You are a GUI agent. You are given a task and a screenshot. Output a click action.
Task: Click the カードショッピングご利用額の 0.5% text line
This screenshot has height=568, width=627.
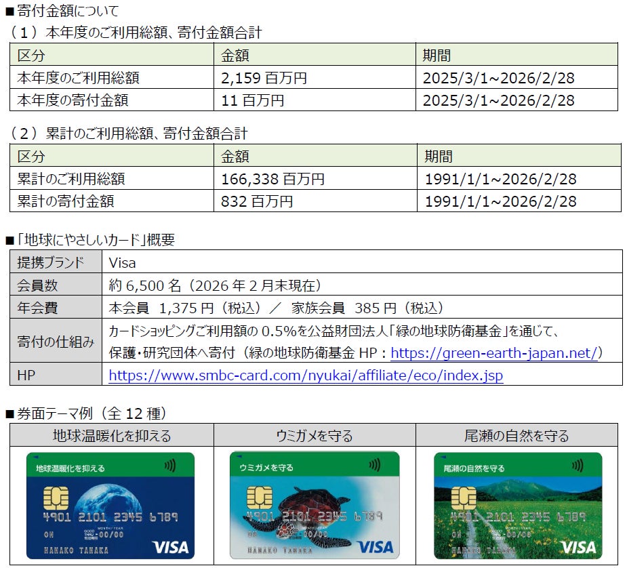point(334,331)
